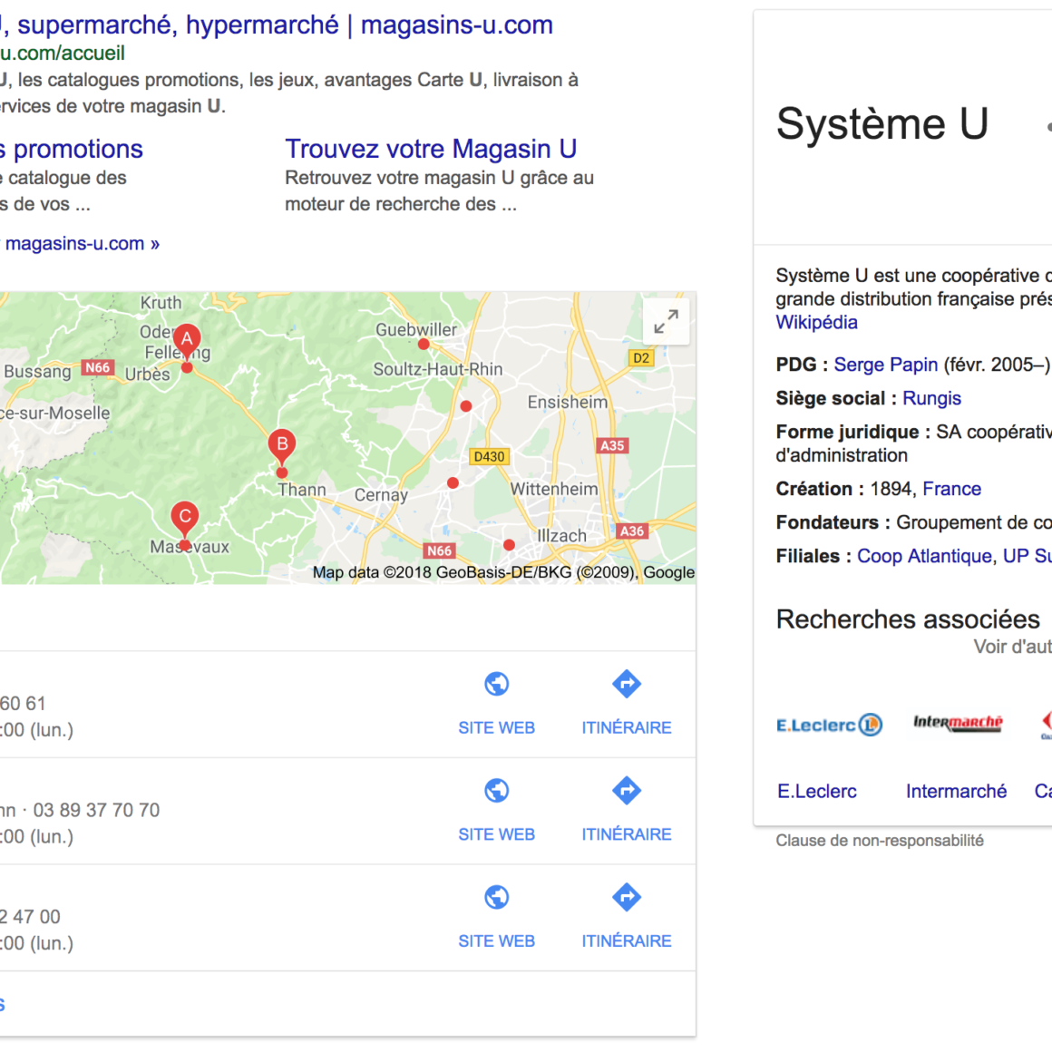Screen dimensions: 1052x1052
Task: Click map pin B near Thann
Action: pos(282,445)
